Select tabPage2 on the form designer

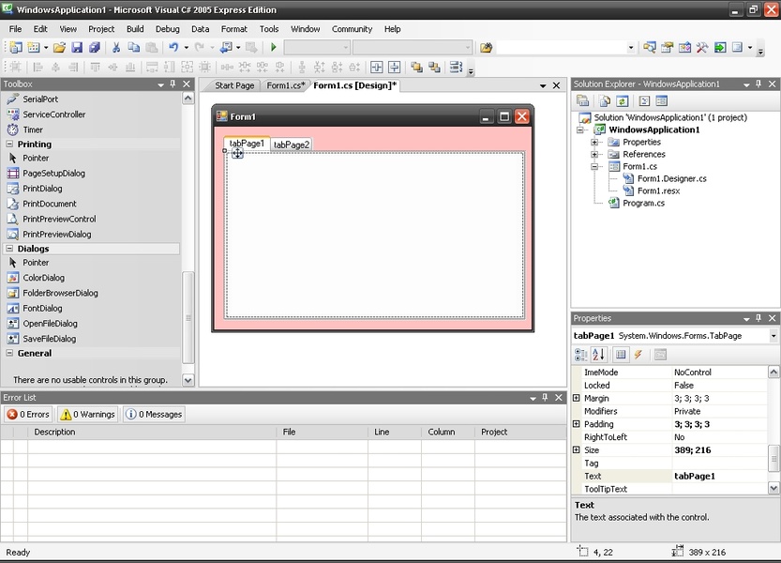coord(292,145)
